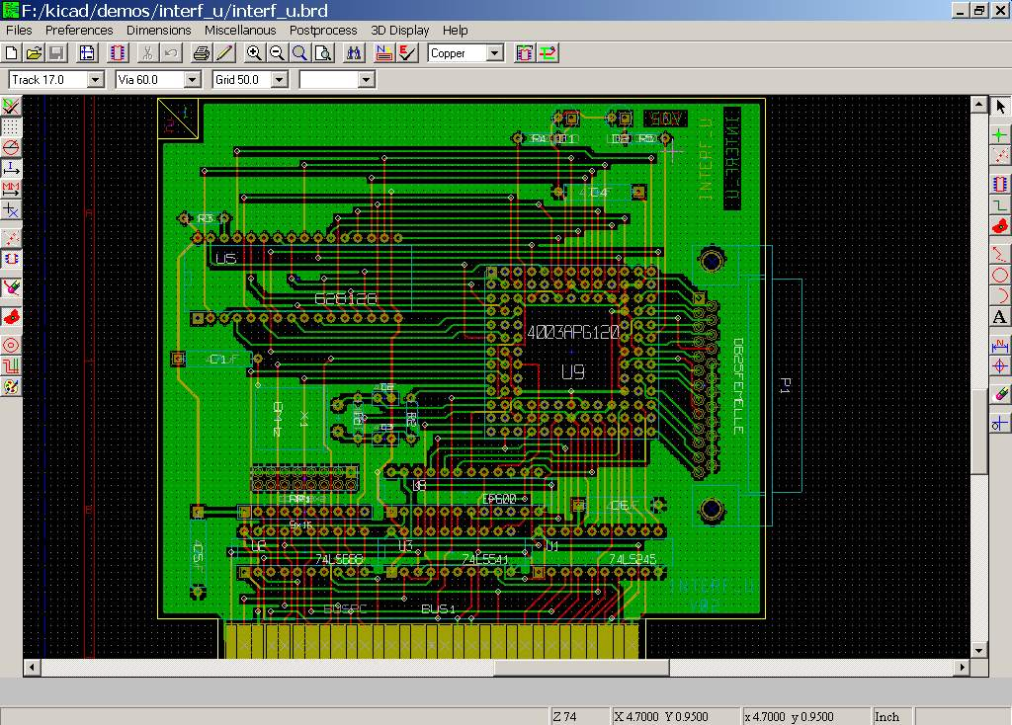Toggle units to inches on left toolbar
The image size is (1012, 725).
click(x=12, y=169)
